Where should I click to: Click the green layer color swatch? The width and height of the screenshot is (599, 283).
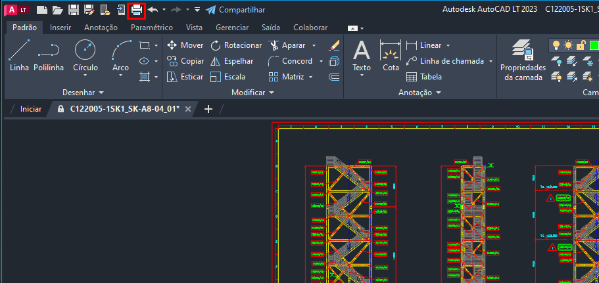point(593,45)
